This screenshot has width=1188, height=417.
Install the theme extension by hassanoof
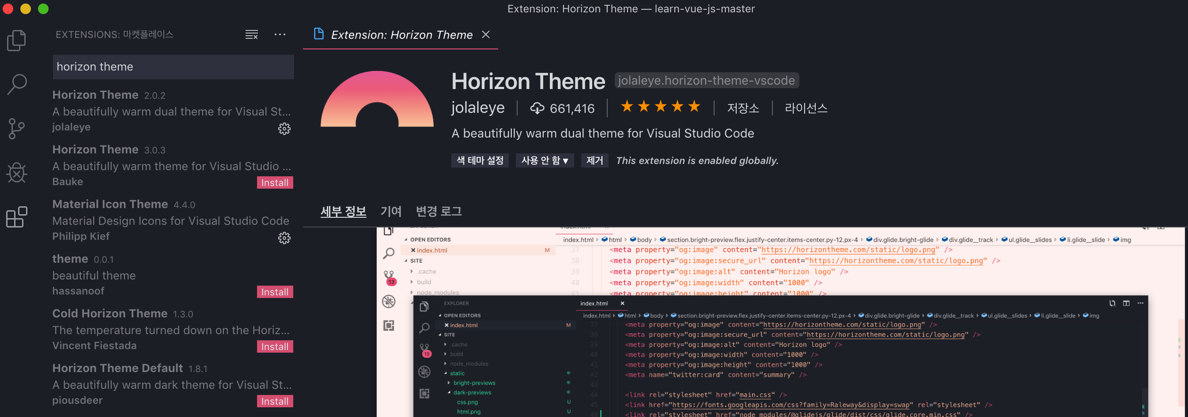(x=275, y=292)
